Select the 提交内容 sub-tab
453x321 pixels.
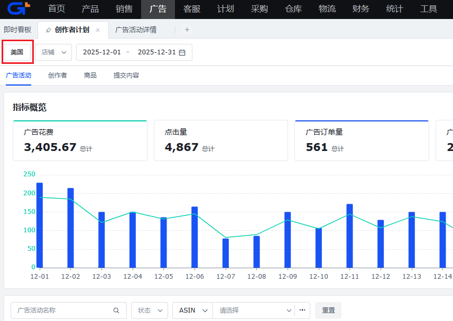point(126,75)
